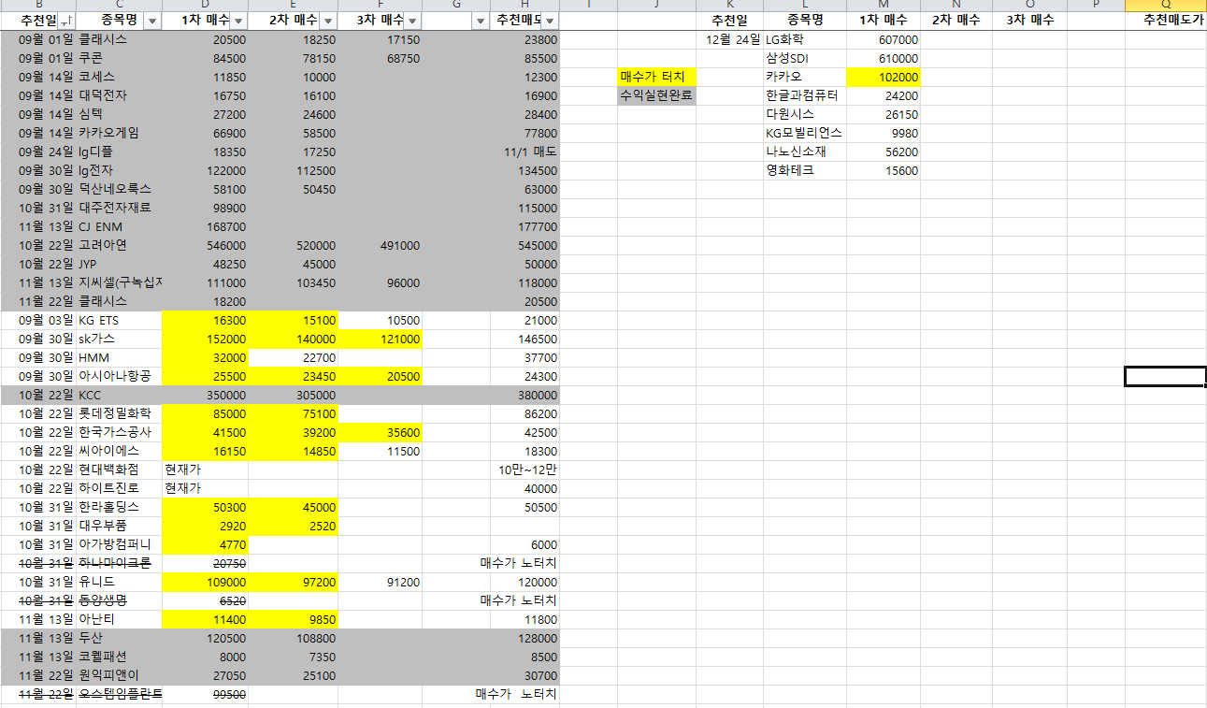Image resolution: width=1207 pixels, height=708 pixels.
Task: Select the struck-through 하나마이크론 cell
Action: pyautogui.click(x=119, y=563)
